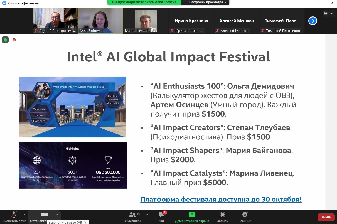Click the name Степан Тлеубаев on slide
The height and width of the screenshot is (224, 337).
(x=259, y=128)
